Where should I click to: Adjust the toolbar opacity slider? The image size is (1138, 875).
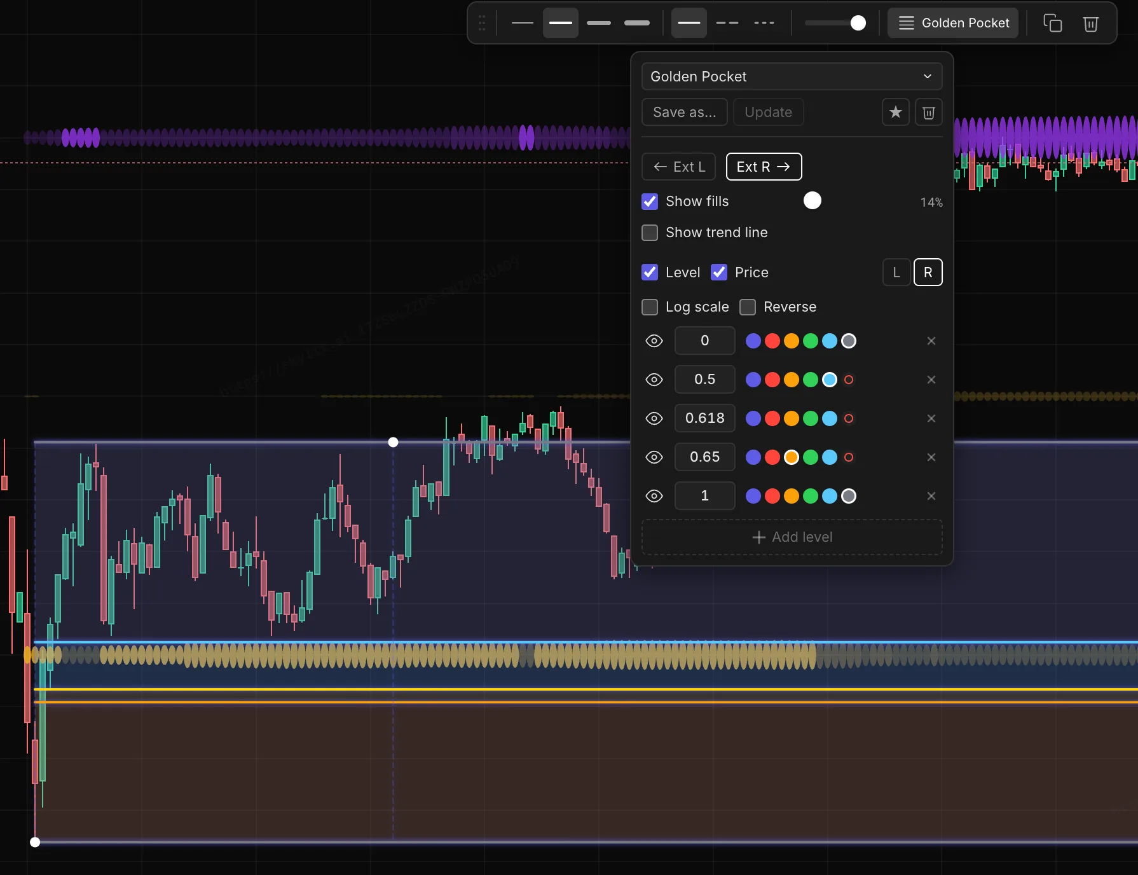pyautogui.click(x=858, y=23)
